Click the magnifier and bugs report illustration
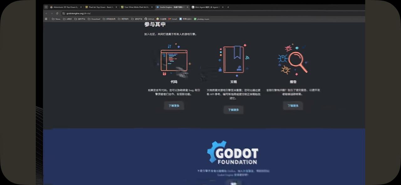401x185 pixels. [293, 59]
